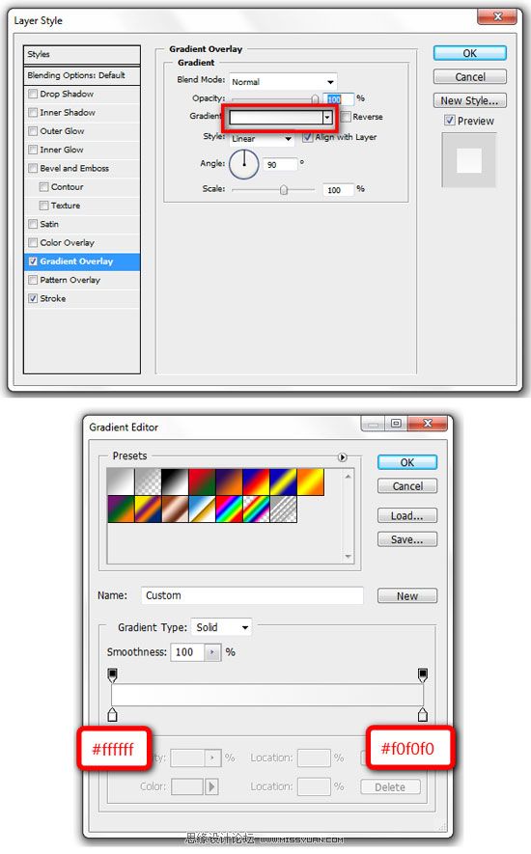The image size is (531, 854).
Task: Enable the Drop Shadow checkbox
Action: click(33, 94)
